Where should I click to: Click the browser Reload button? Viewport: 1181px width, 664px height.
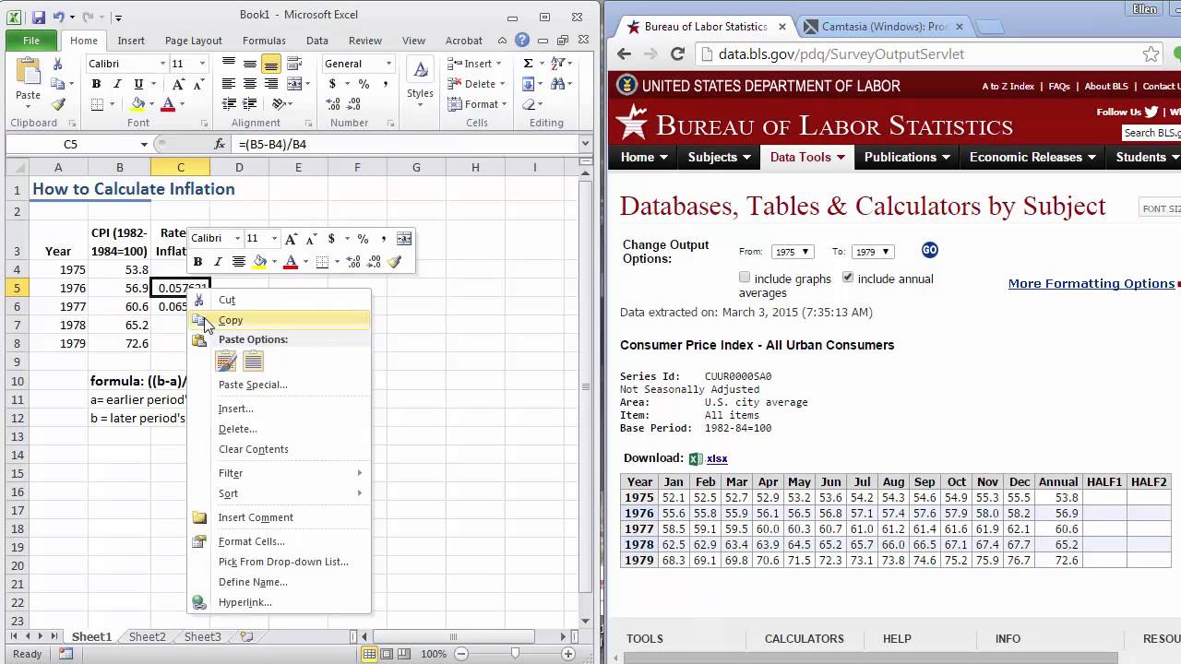(677, 54)
